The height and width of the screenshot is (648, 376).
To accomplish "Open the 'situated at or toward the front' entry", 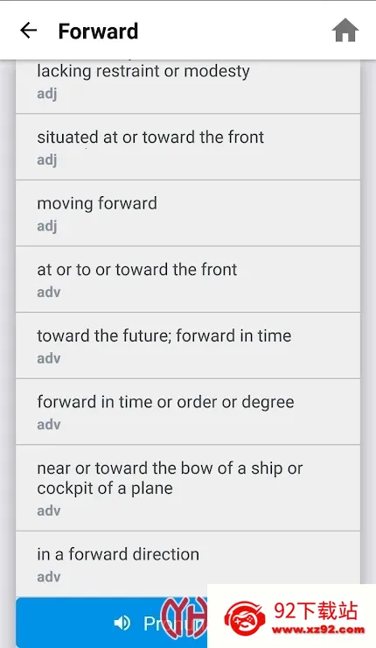I will (188, 147).
